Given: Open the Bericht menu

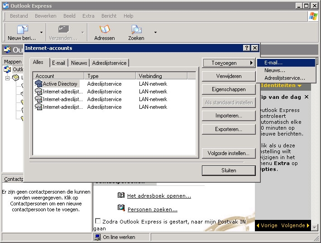Looking at the screenshot, I should [109, 16].
